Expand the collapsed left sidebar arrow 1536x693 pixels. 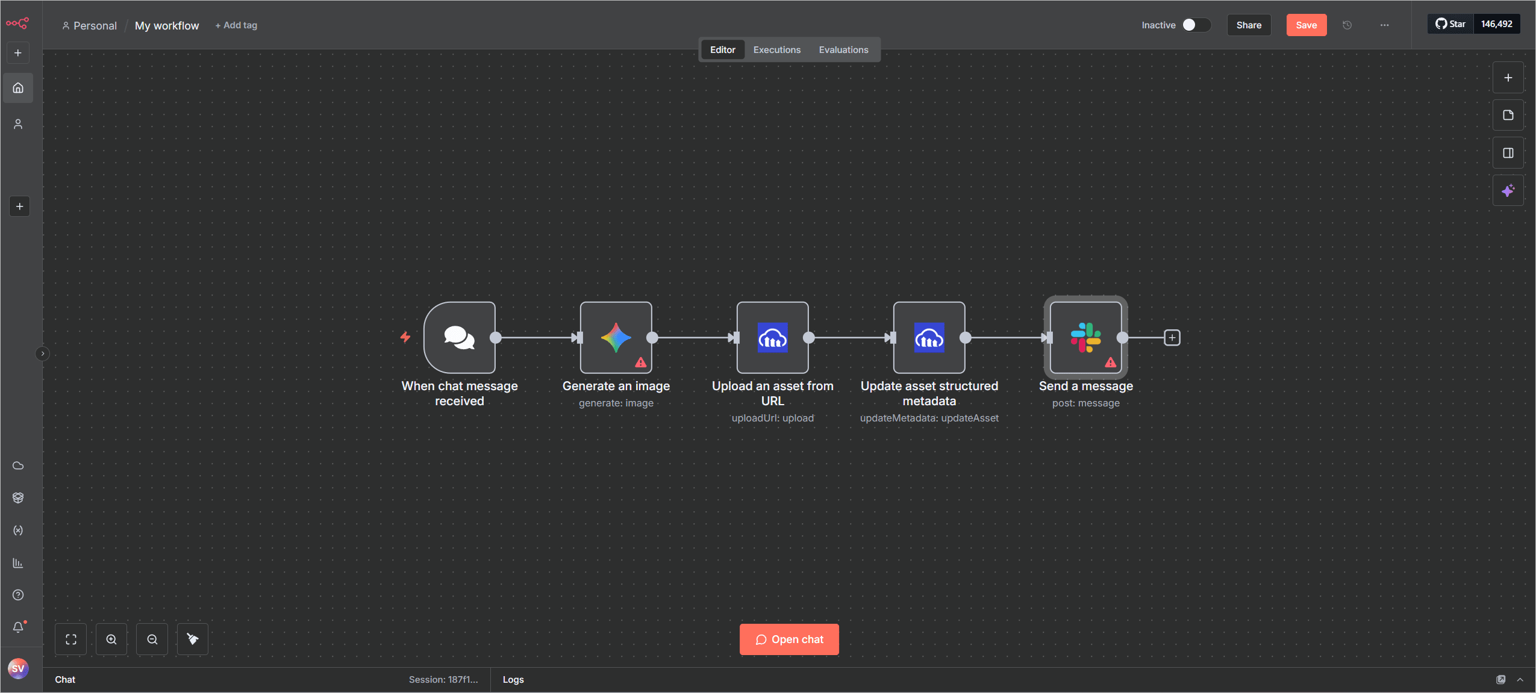tap(42, 353)
